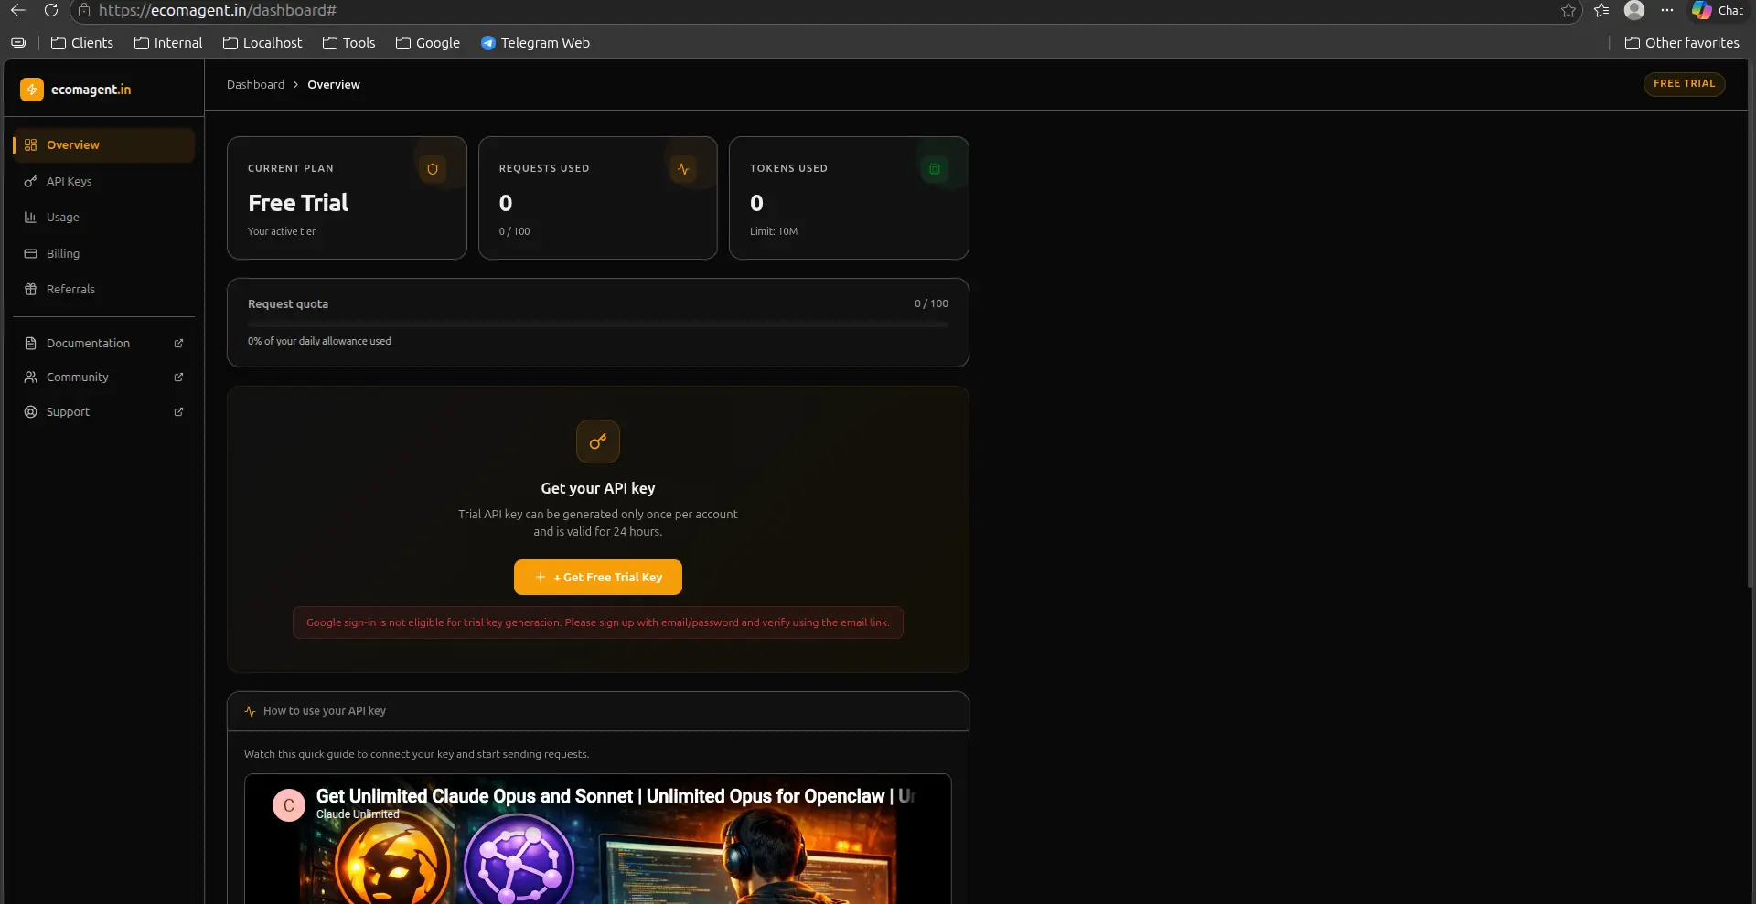
Task: Open the Overview sidebar item
Action: coord(103,145)
